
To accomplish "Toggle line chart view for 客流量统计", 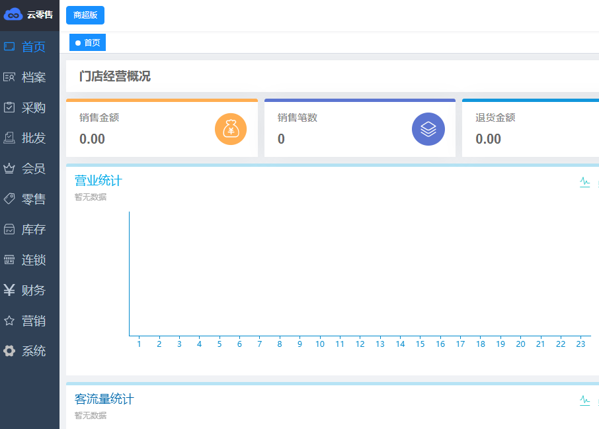I will point(584,401).
